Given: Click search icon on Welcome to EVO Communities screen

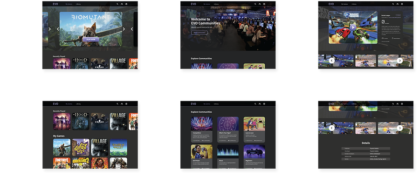Looking at the screenshot, I should click(255, 4).
